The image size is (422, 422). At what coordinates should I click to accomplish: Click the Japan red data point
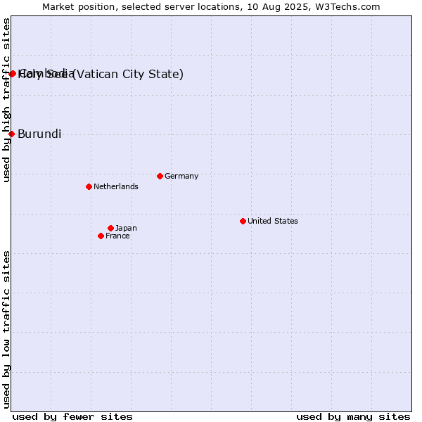tap(110, 228)
